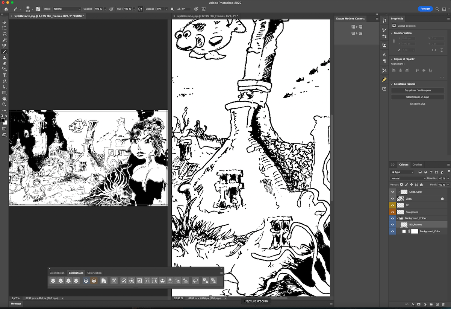
Task: Select the Brush tool in left toolbar
Action: pyautogui.click(x=5, y=52)
